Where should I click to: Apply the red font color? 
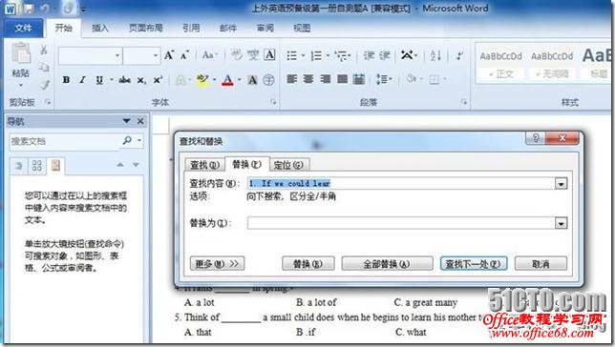(x=227, y=80)
